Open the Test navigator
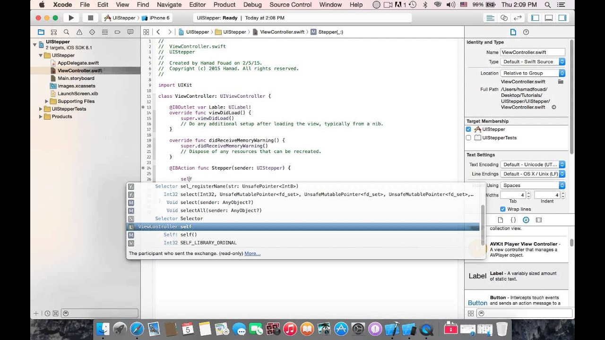 92,32
